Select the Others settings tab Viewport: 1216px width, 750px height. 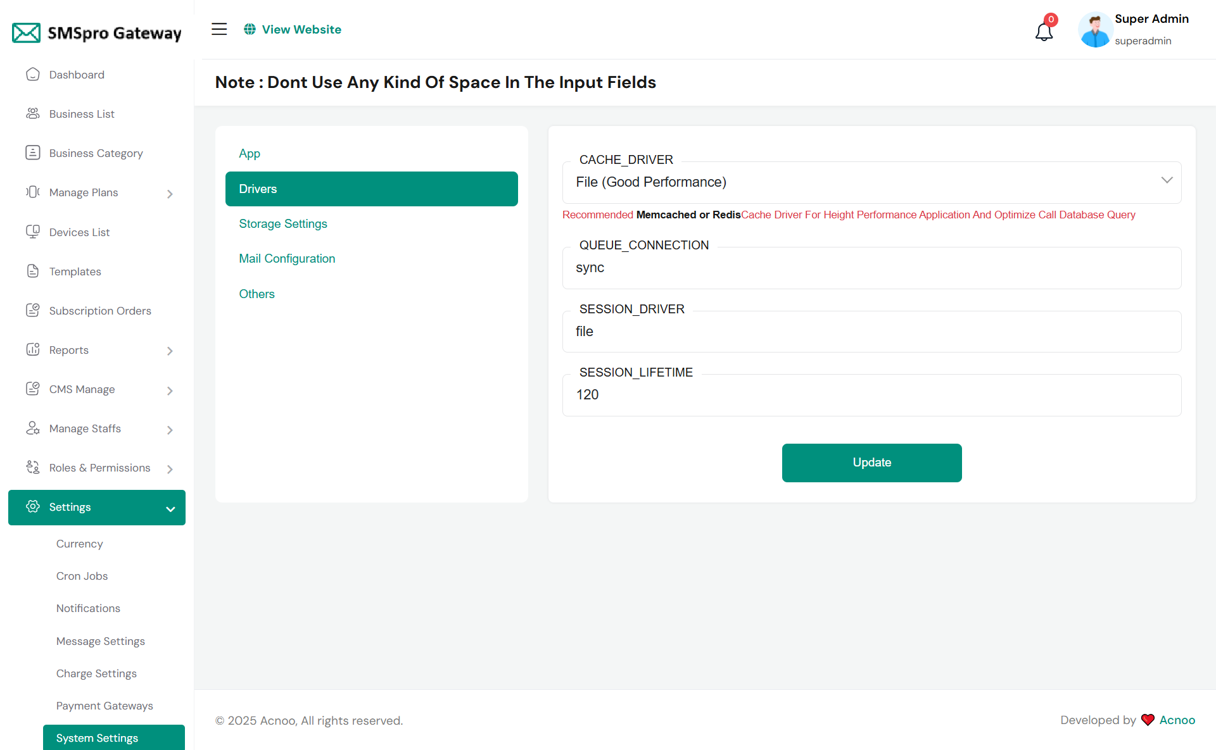256,294
